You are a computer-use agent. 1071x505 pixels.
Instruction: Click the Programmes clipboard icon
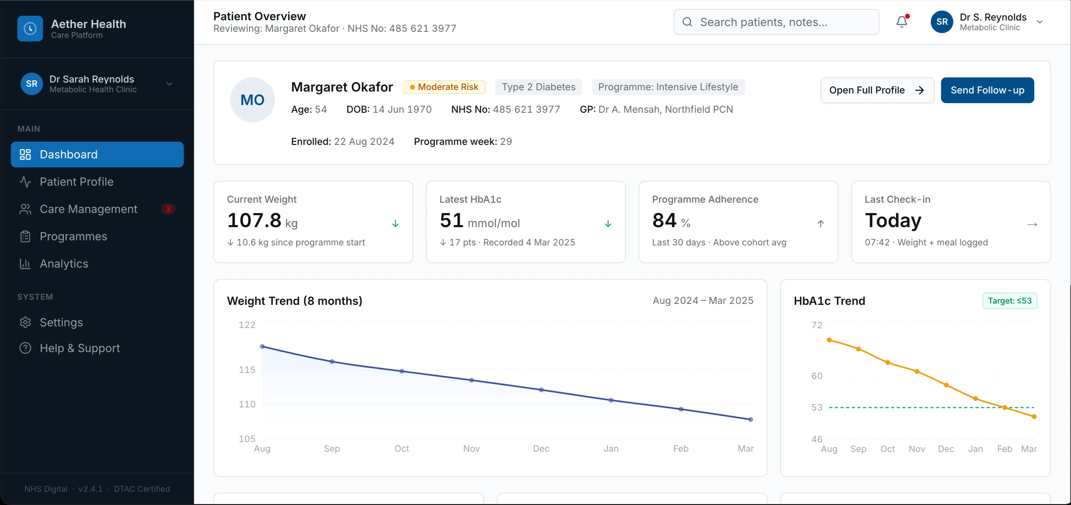25,236
